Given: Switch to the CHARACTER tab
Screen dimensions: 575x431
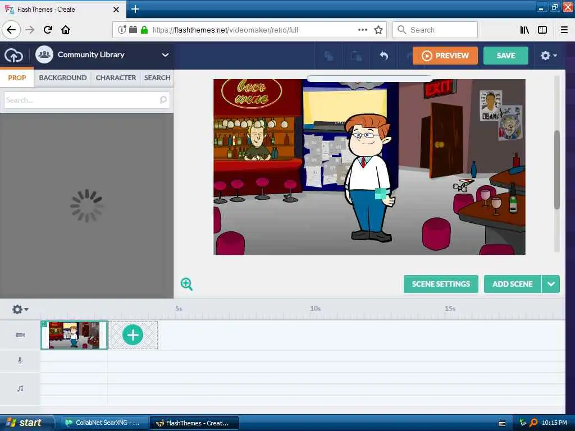Looking at the screenshot, I should tap(116, 77).
